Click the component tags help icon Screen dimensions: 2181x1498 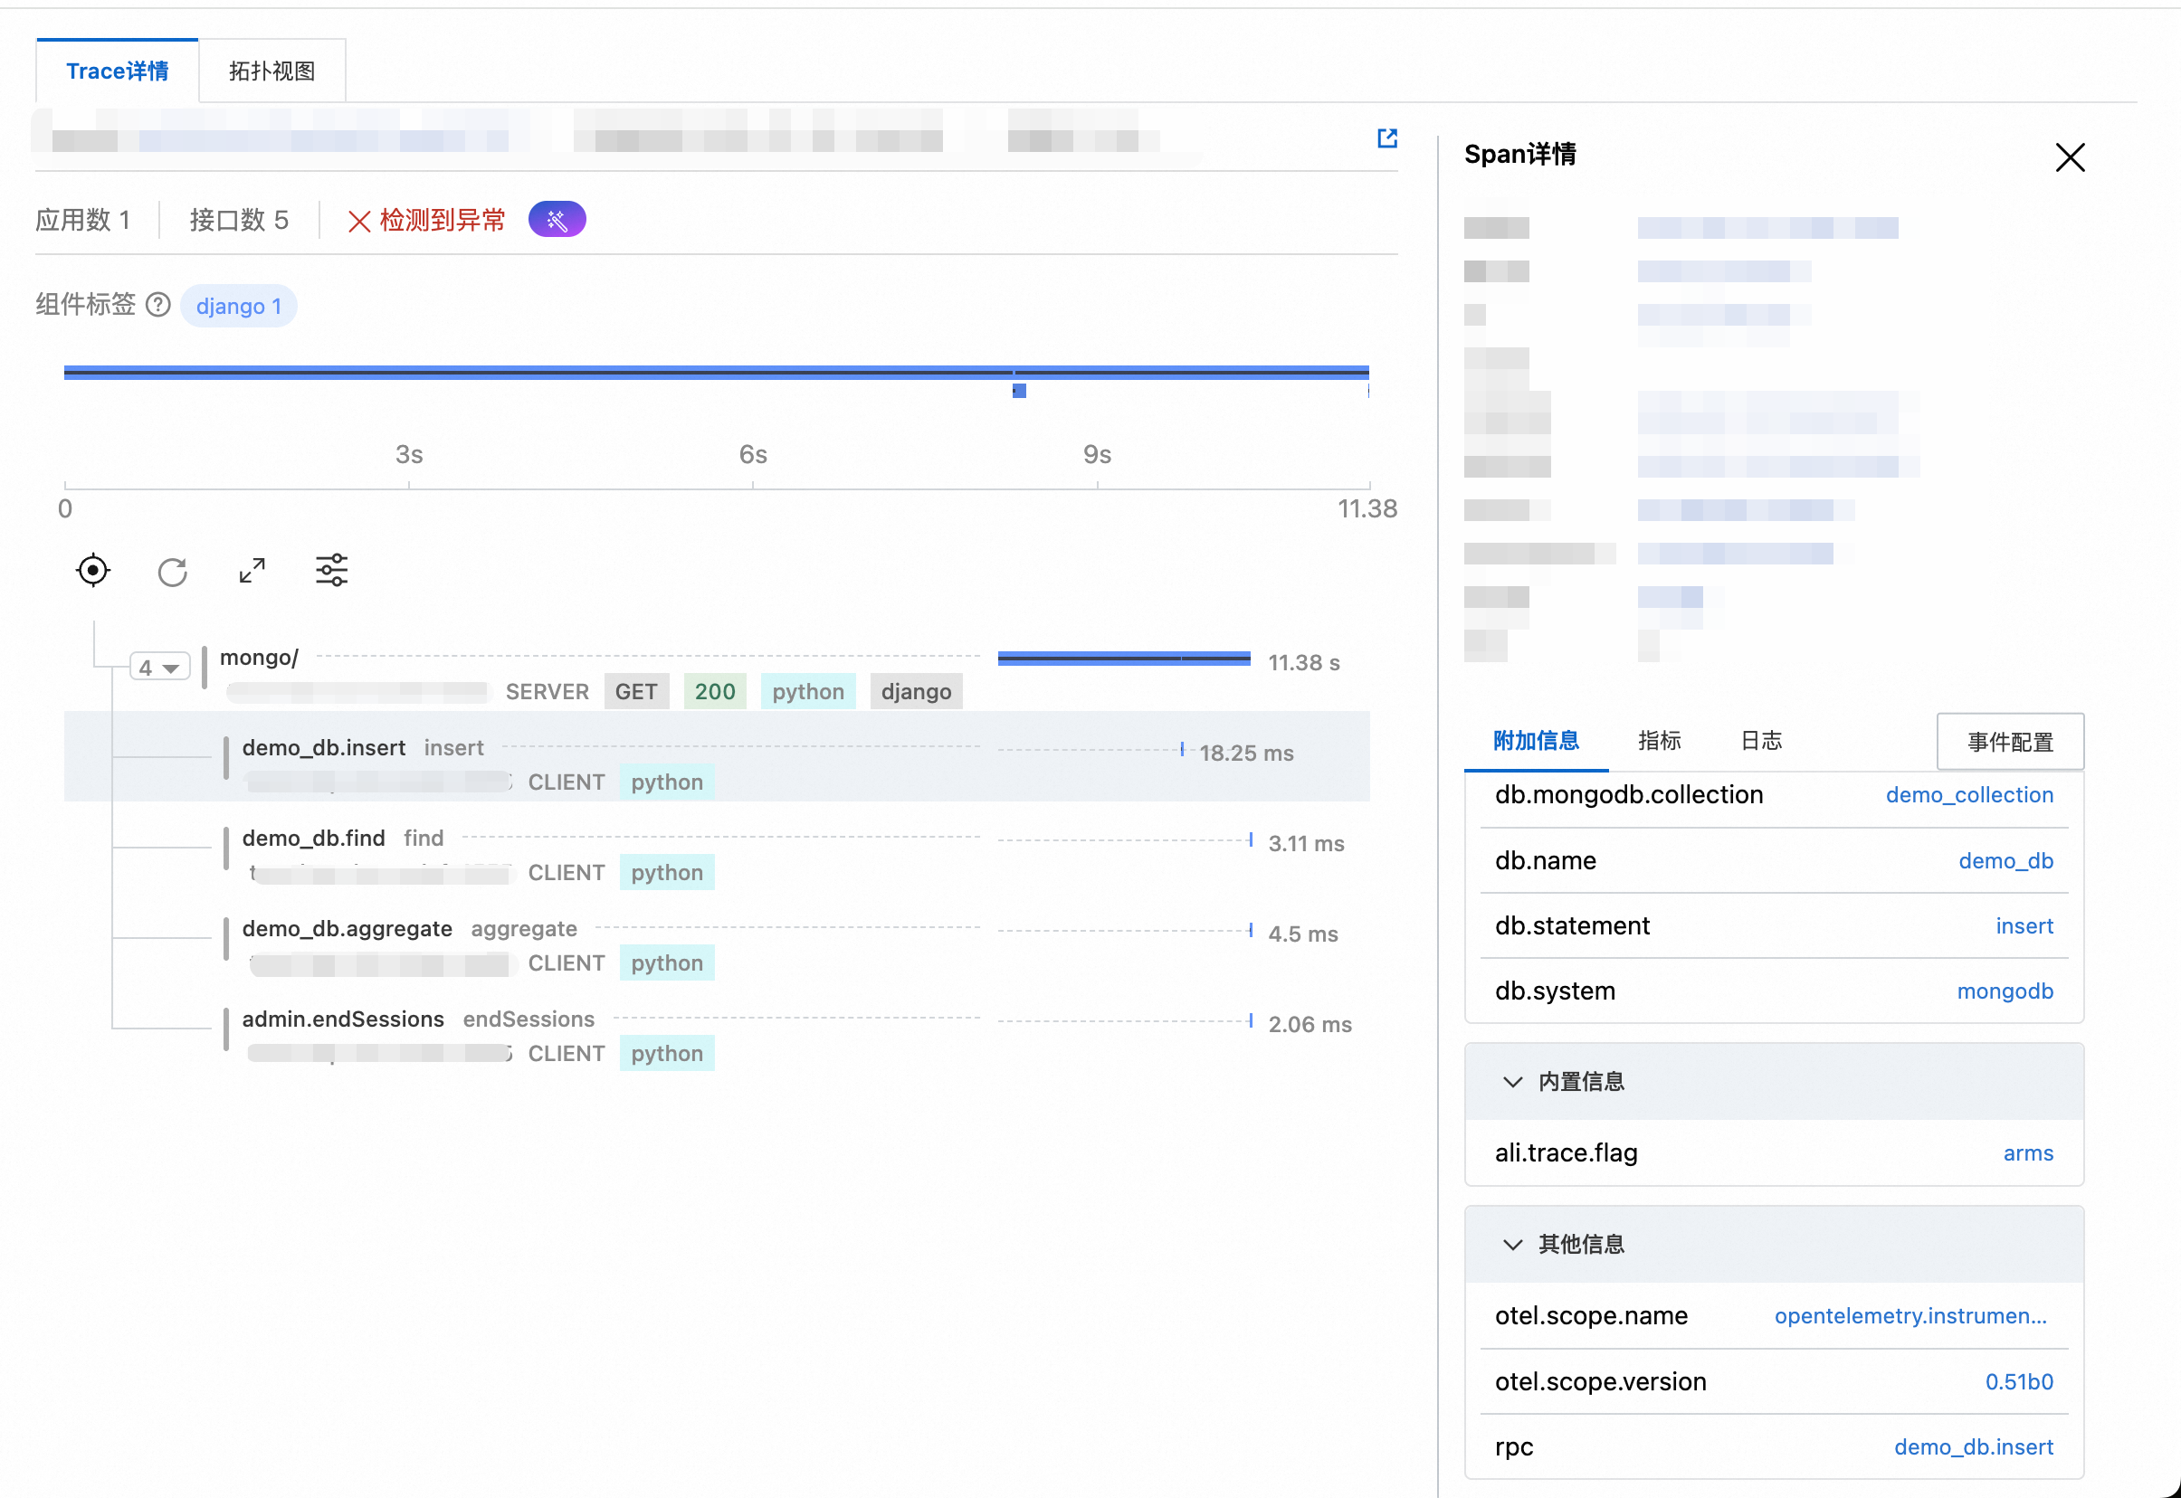(x=158, y=305)
